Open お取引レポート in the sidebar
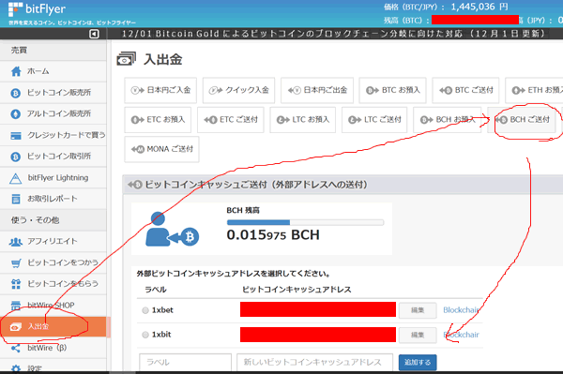 53,199
